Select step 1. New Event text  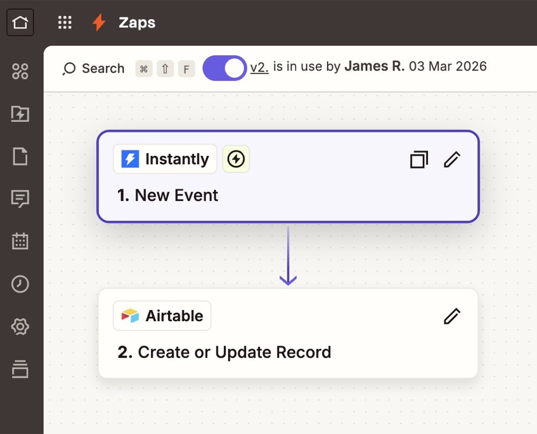[x=168, y=196]
